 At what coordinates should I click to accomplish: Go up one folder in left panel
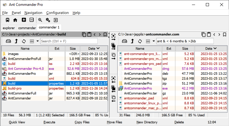point(16,41)
